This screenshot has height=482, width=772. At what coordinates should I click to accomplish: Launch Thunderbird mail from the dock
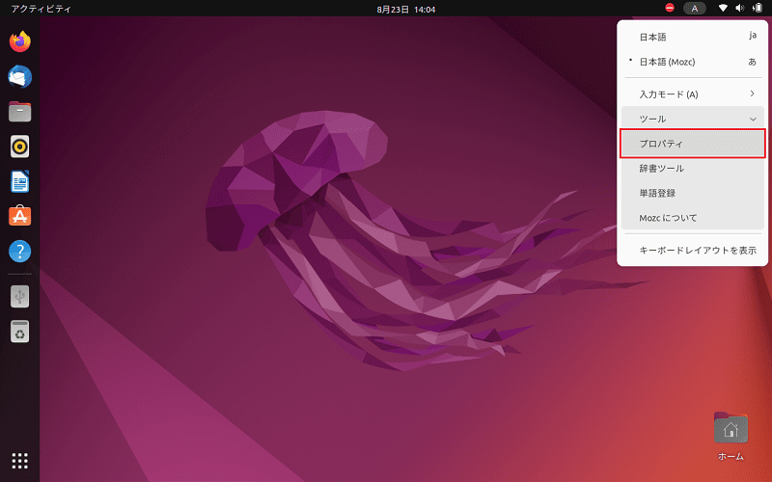pyautogui.click(x=19, y=77)
